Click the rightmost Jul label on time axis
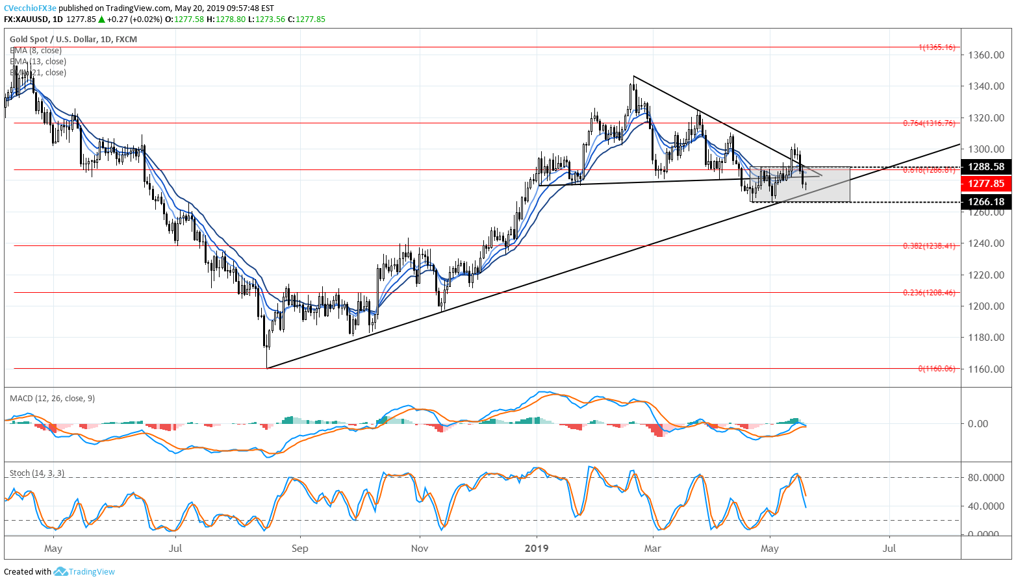Screen dimensions: 1016x583 point(889,549)
